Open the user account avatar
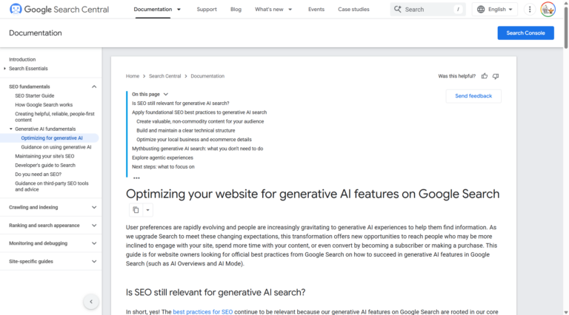 coord(548,10)
